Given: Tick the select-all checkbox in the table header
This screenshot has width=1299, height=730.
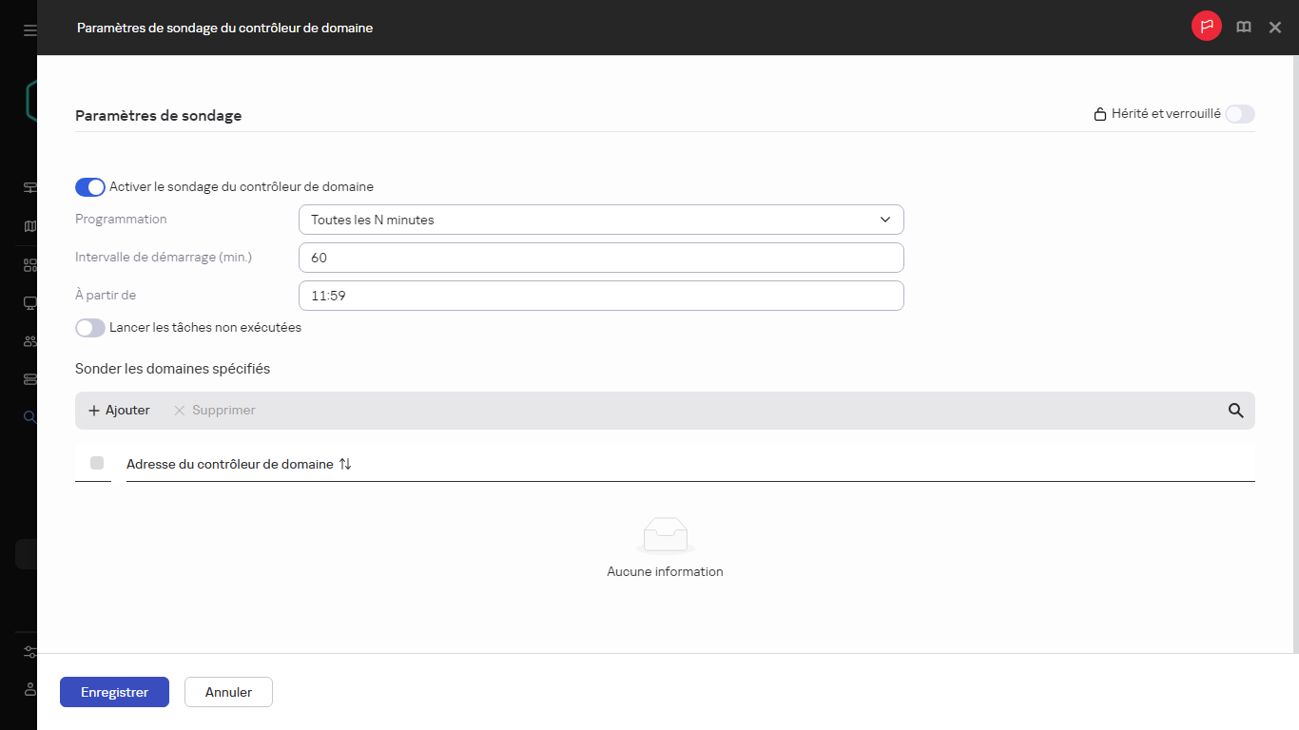Looking at the screenshot, I should pyautogui.click(x=97, y=463).
